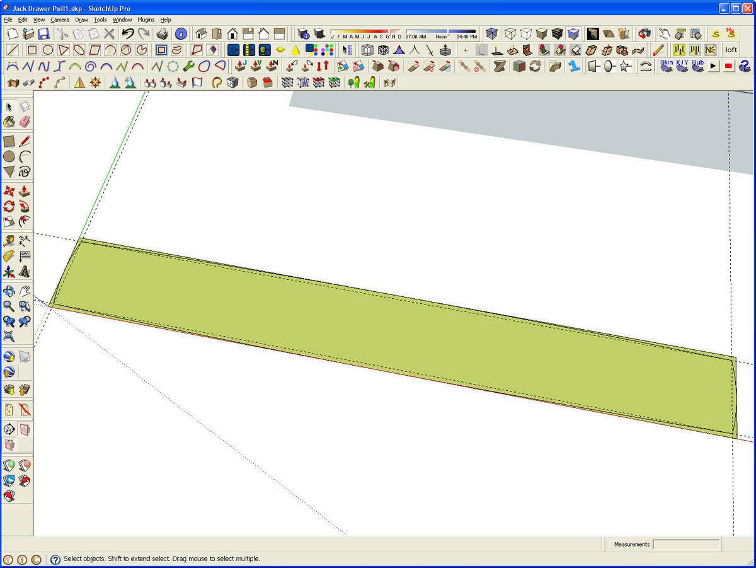Image resolution: width=756 pixels, height=568 pixels.
Task: Choose the pink Eraser tool in left toolbar
Action: tap(25, 121)
